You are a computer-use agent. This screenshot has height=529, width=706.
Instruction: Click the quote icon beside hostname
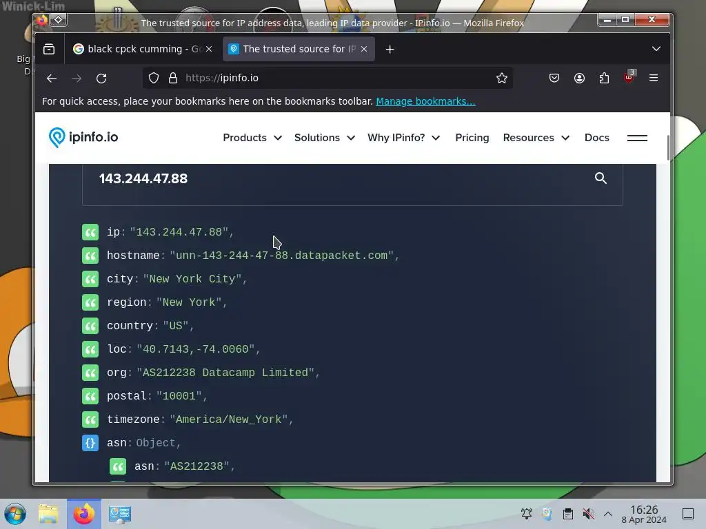(90, 256)
